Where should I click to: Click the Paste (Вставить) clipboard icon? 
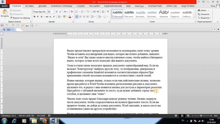click(x=5, y=12)
